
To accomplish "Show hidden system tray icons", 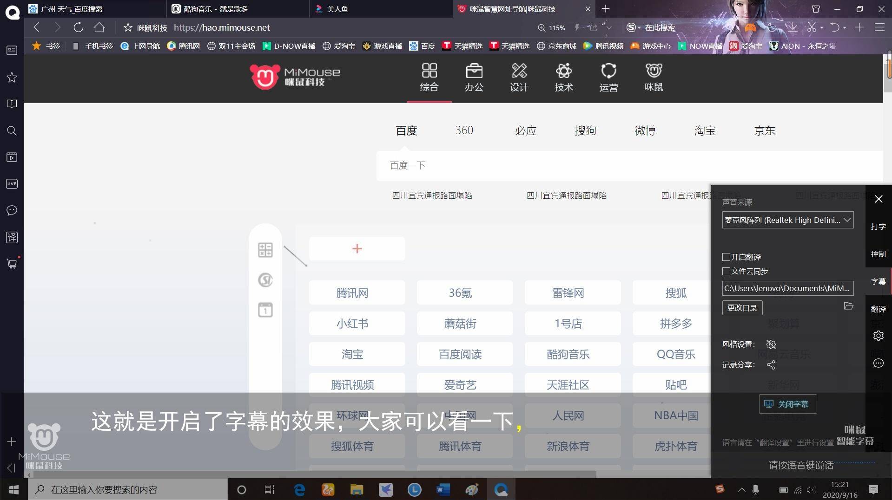I will (742, 489).
